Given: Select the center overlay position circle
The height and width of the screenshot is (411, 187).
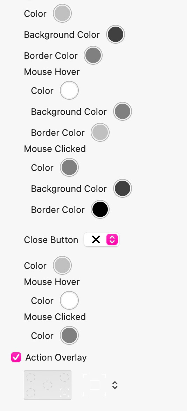Looking at the screenshot, I should (48, 385).
